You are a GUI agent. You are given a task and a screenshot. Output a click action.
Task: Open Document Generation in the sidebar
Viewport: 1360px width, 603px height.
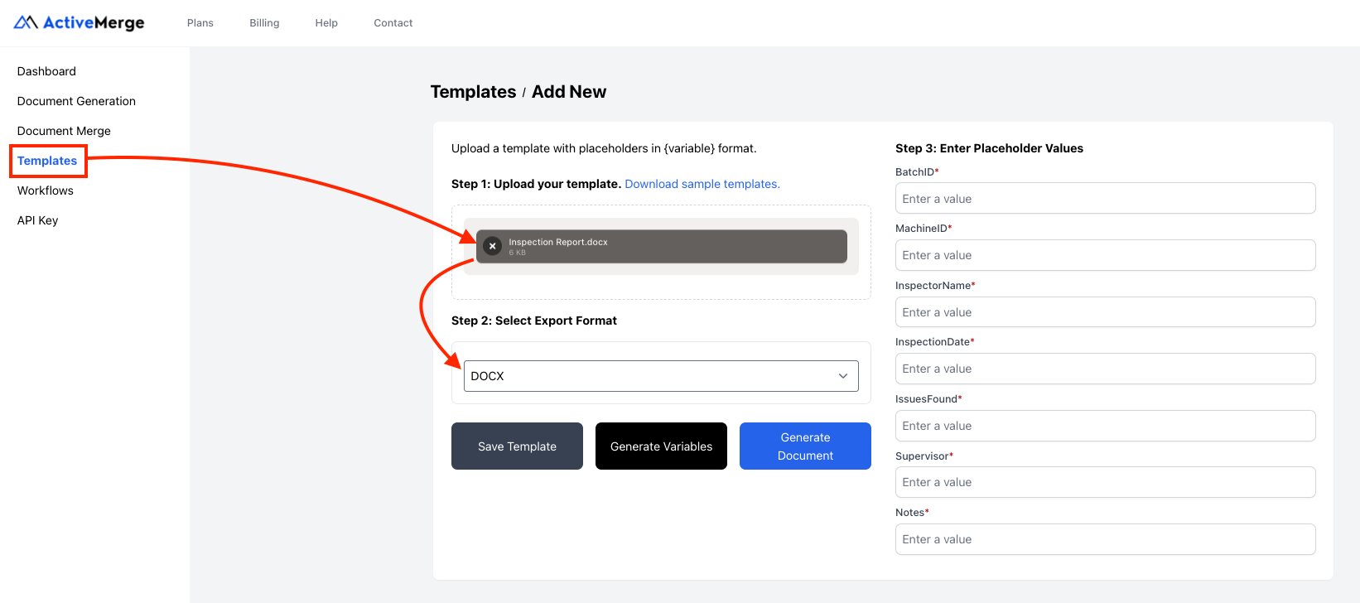[x=75, y=100]
